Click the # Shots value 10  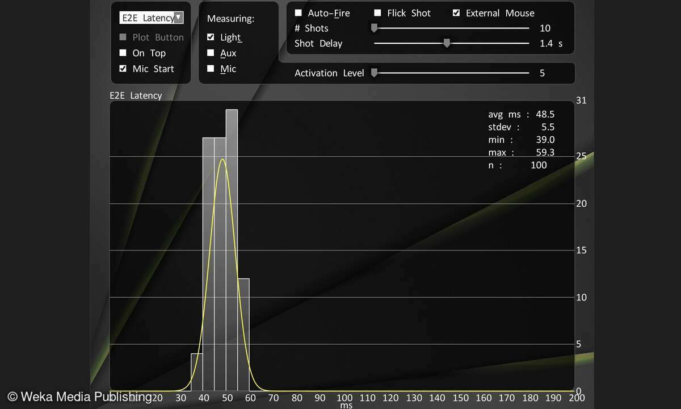coord(545,28)
